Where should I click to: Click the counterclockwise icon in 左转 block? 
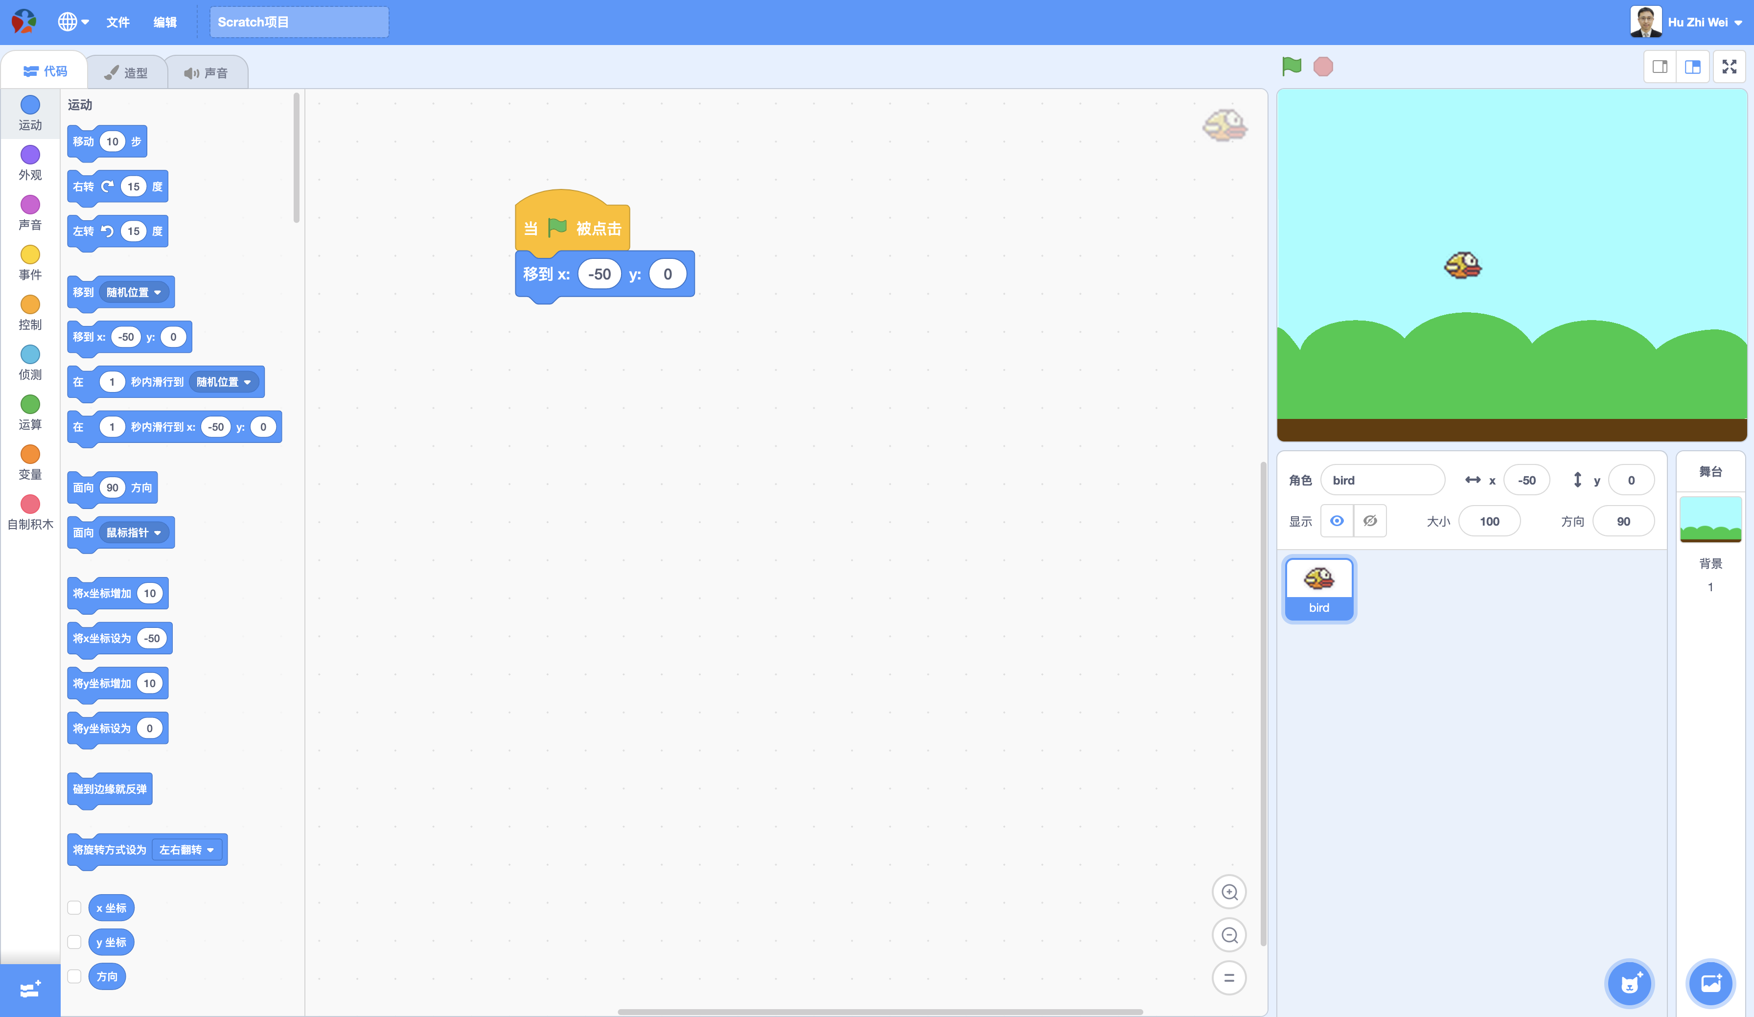(107, 231)
